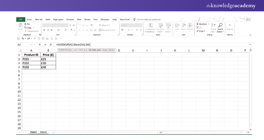The height and width of the screenshot is (140, 264).
Task: Click Merge & Center button
Action: [107, 30]
